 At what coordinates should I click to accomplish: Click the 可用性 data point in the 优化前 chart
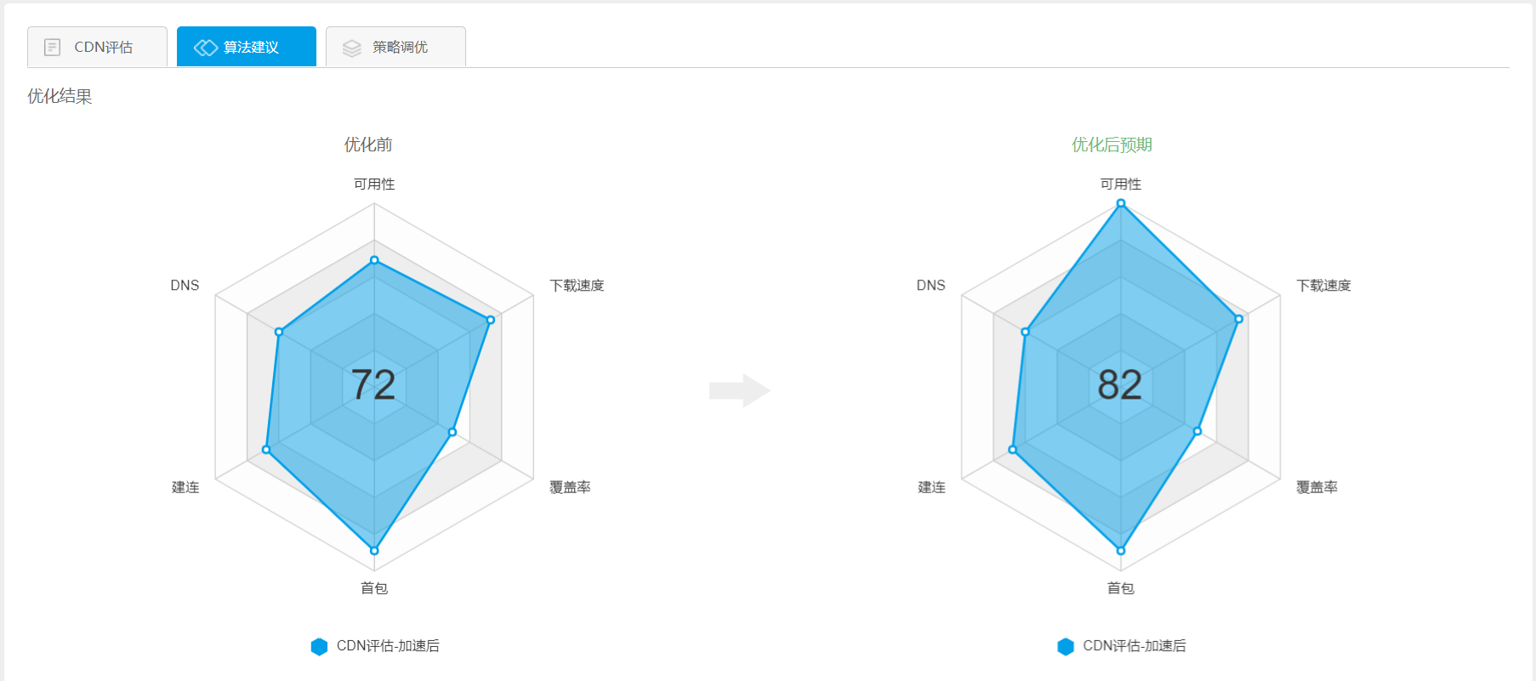click(374, 260)
